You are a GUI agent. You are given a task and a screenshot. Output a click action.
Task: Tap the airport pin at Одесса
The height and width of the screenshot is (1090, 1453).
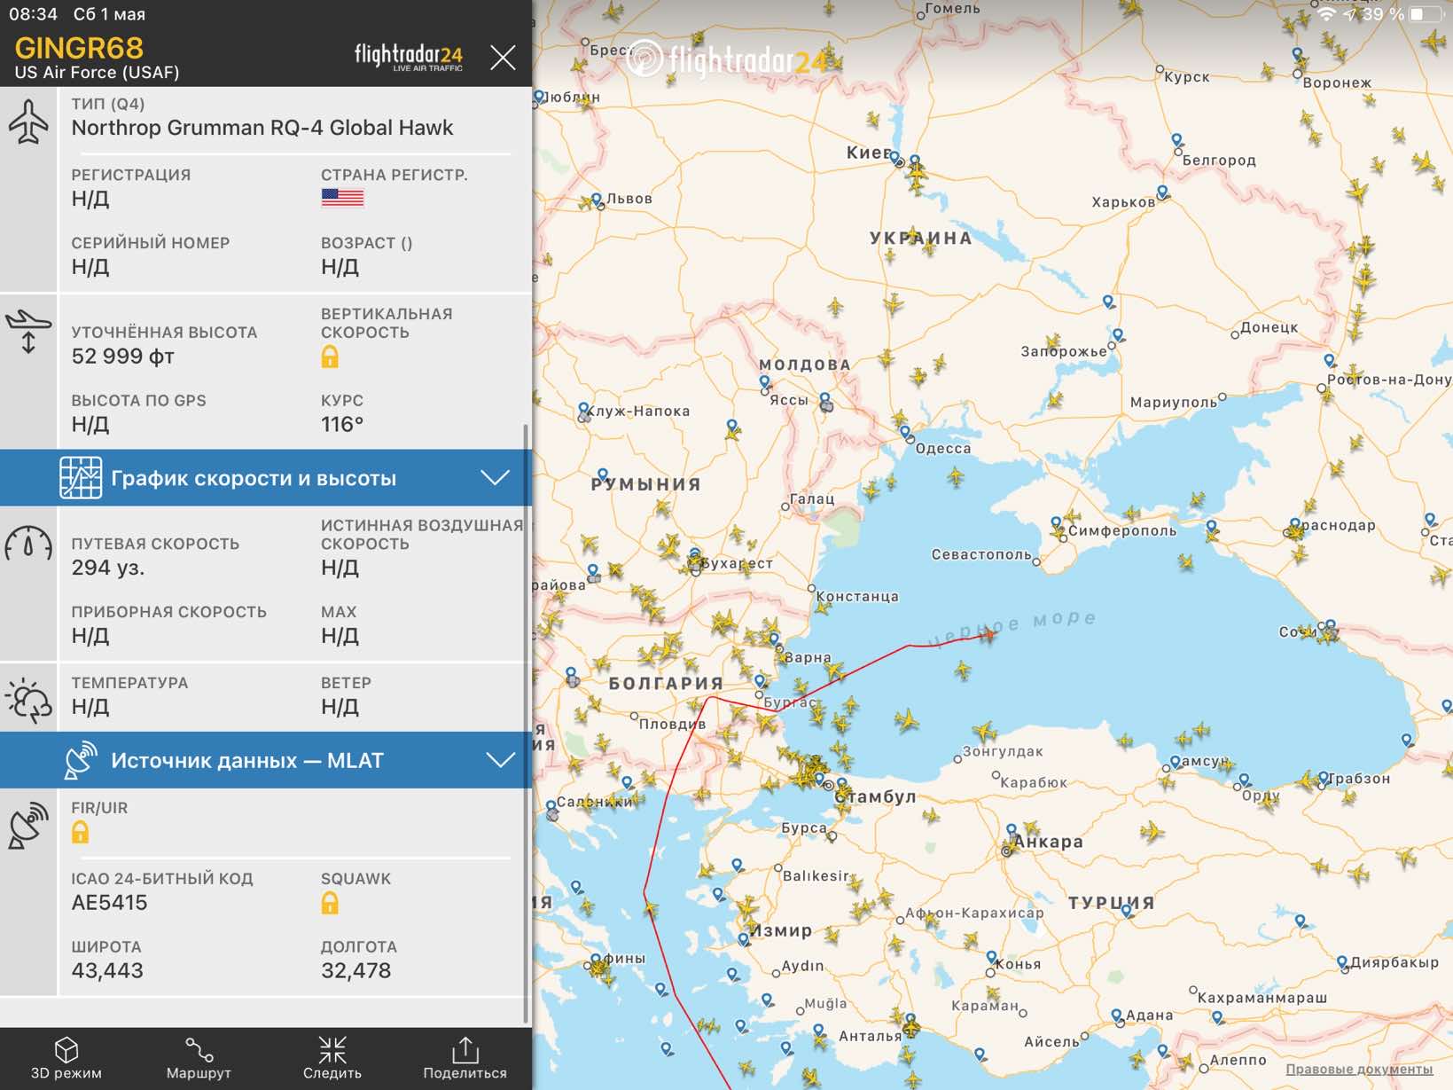coord(905,433)
